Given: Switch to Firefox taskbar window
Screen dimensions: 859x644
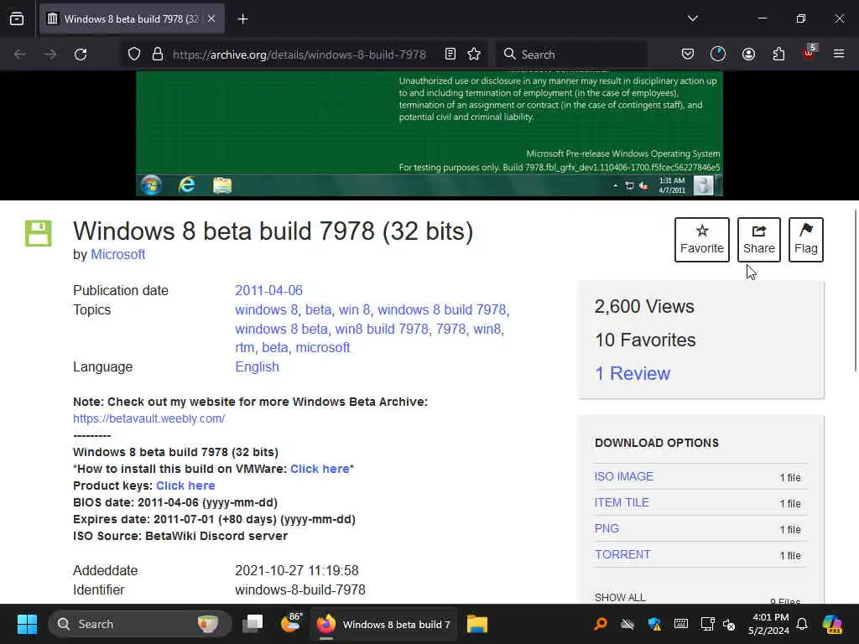Looking at the screenshot, I should click(x=383, y=624).
